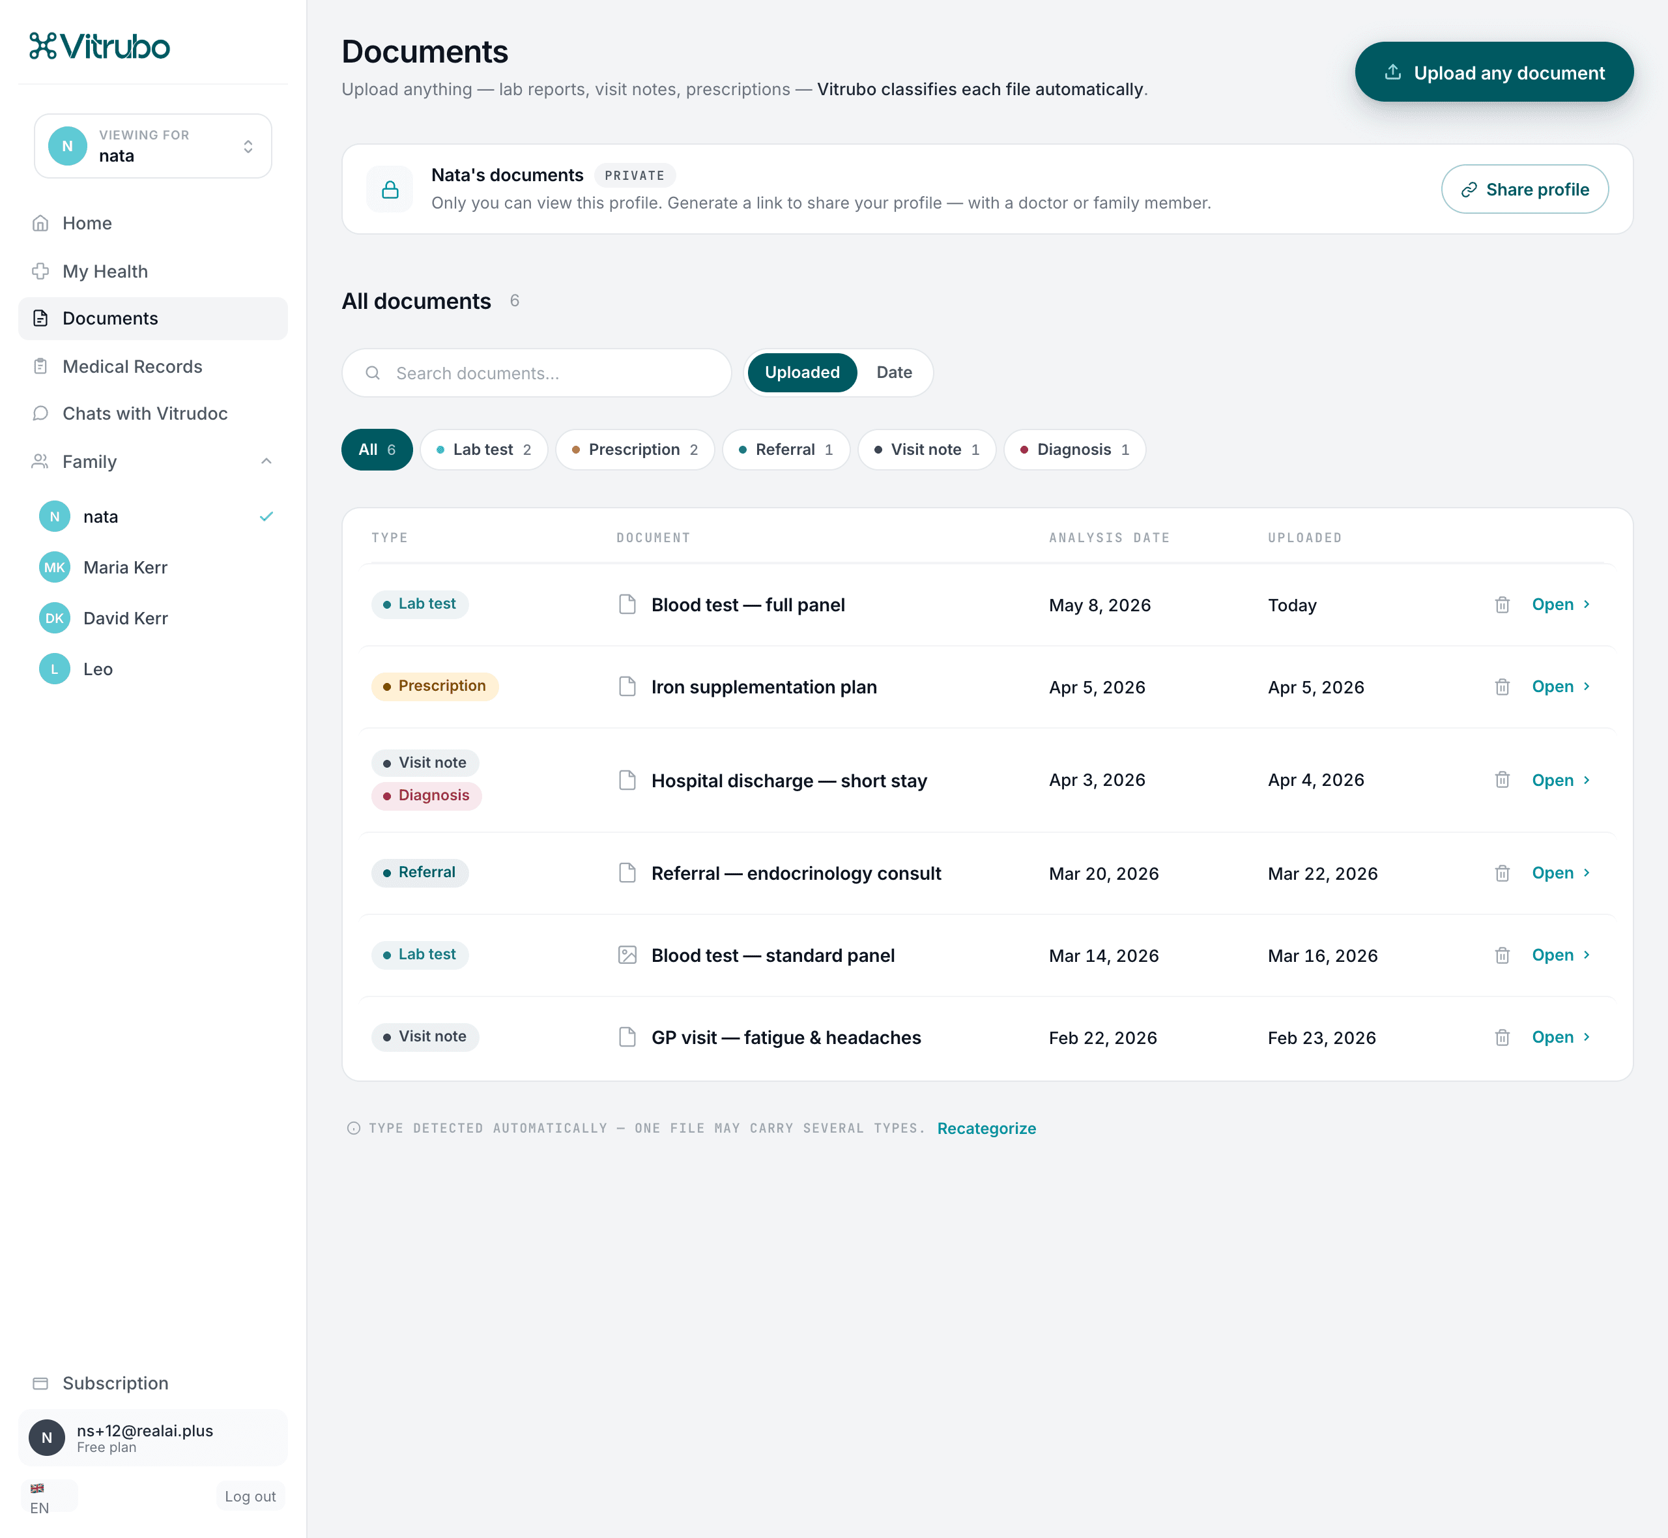Viewport: 1668px width, 1538px height.
Task: Click the info icon beside type detected note
Action: coord(354,1129)
